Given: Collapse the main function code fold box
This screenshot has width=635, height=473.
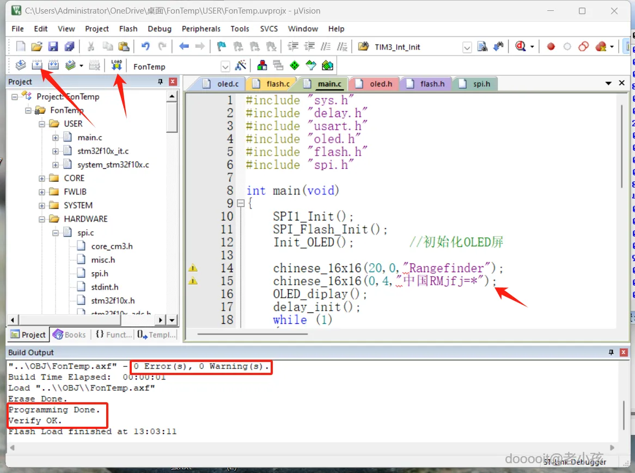Looking at the screenshot, I should tap(241, 204).
